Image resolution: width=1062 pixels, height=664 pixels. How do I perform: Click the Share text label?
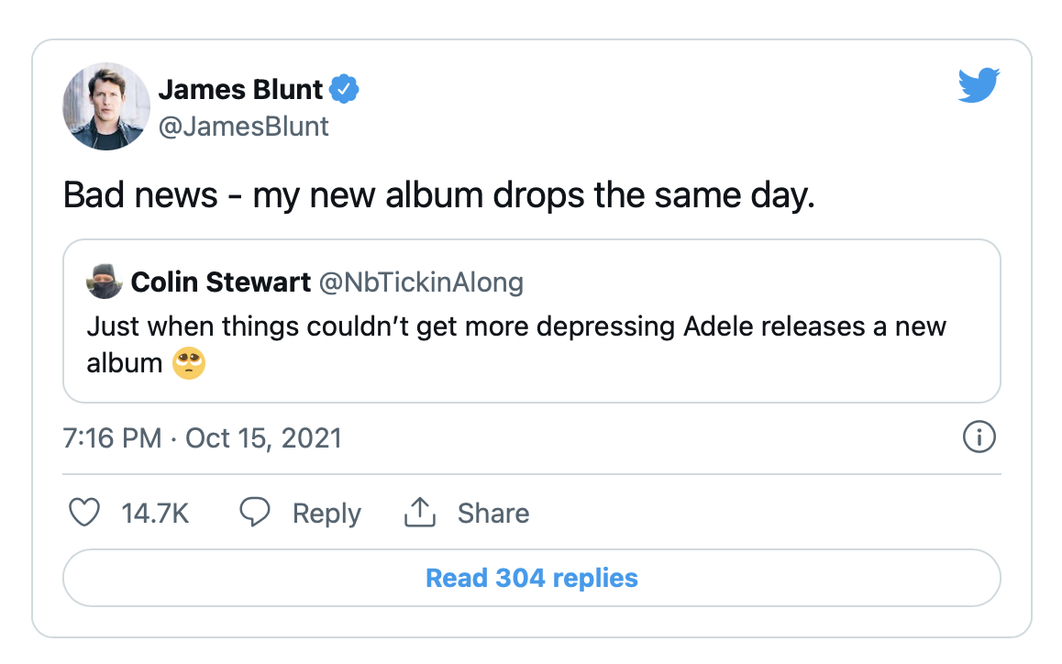pos(493,514)
